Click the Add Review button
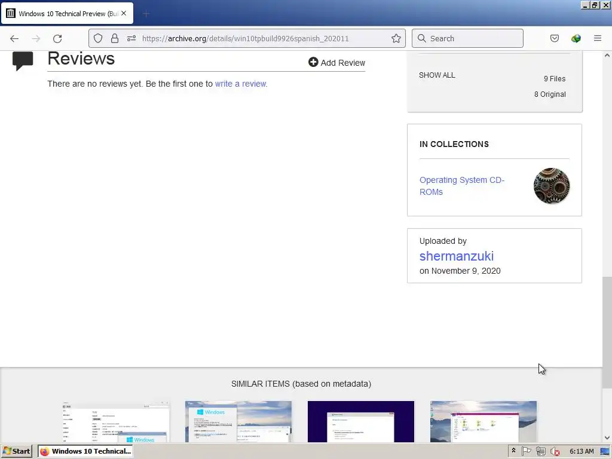This screenshot has height=459, width=612. 336,62
